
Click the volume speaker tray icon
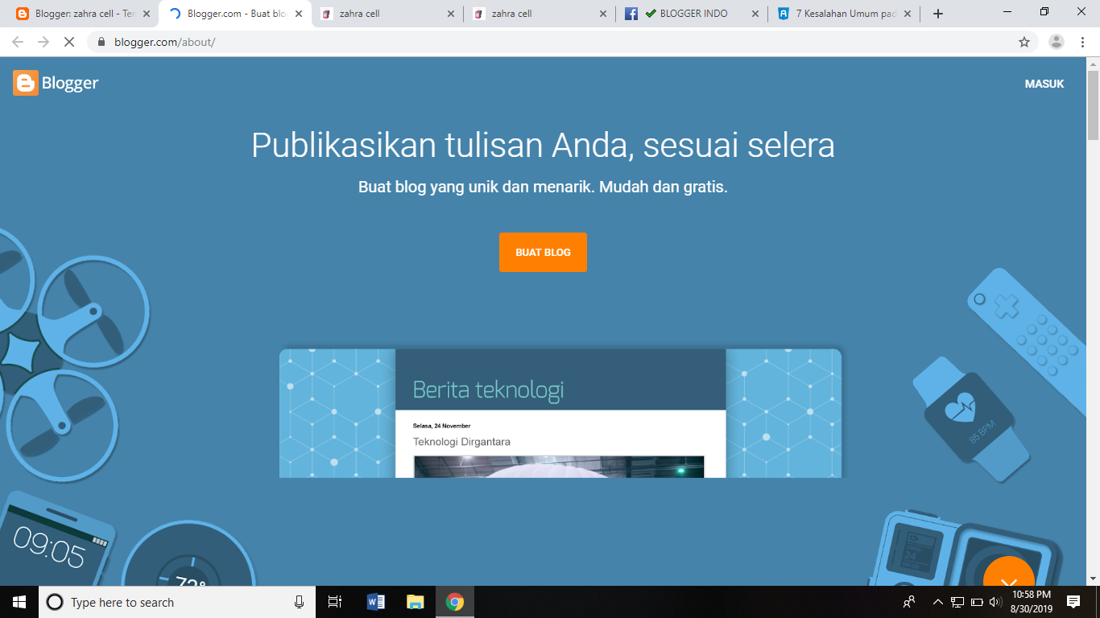coord(996,602)
